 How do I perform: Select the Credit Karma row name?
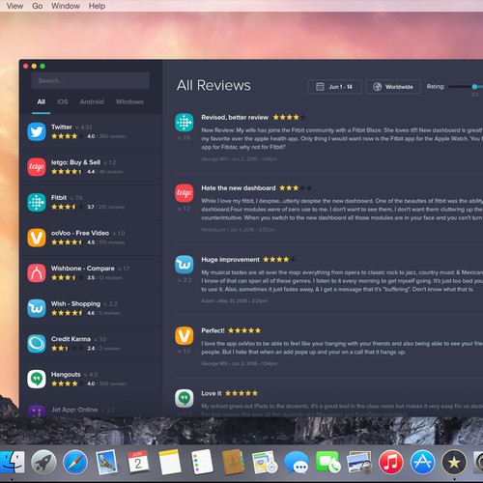[71, 339]
